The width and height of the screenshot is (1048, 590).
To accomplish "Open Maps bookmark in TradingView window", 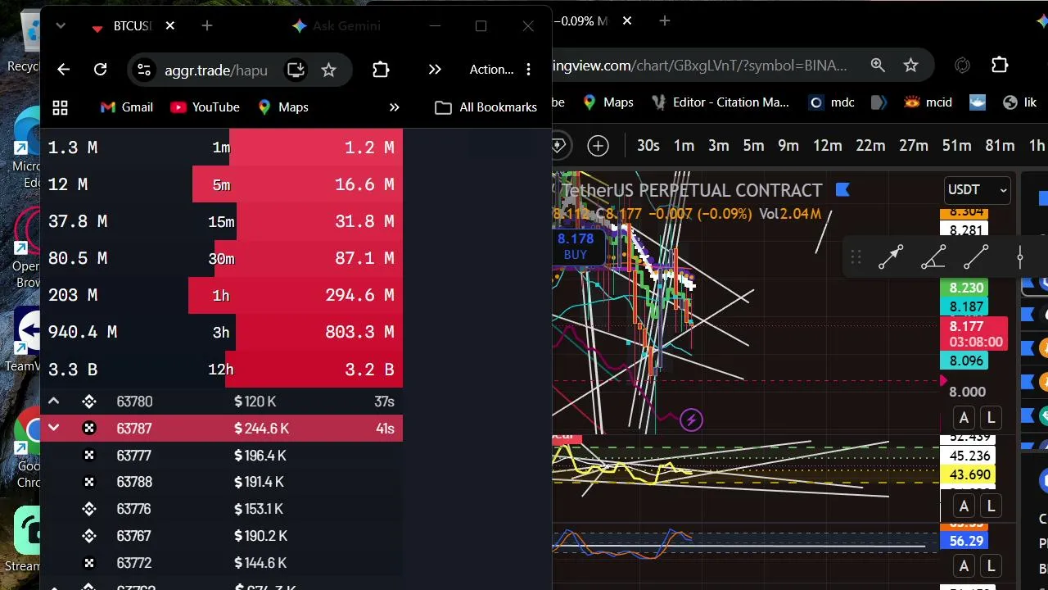I will 608,102.
